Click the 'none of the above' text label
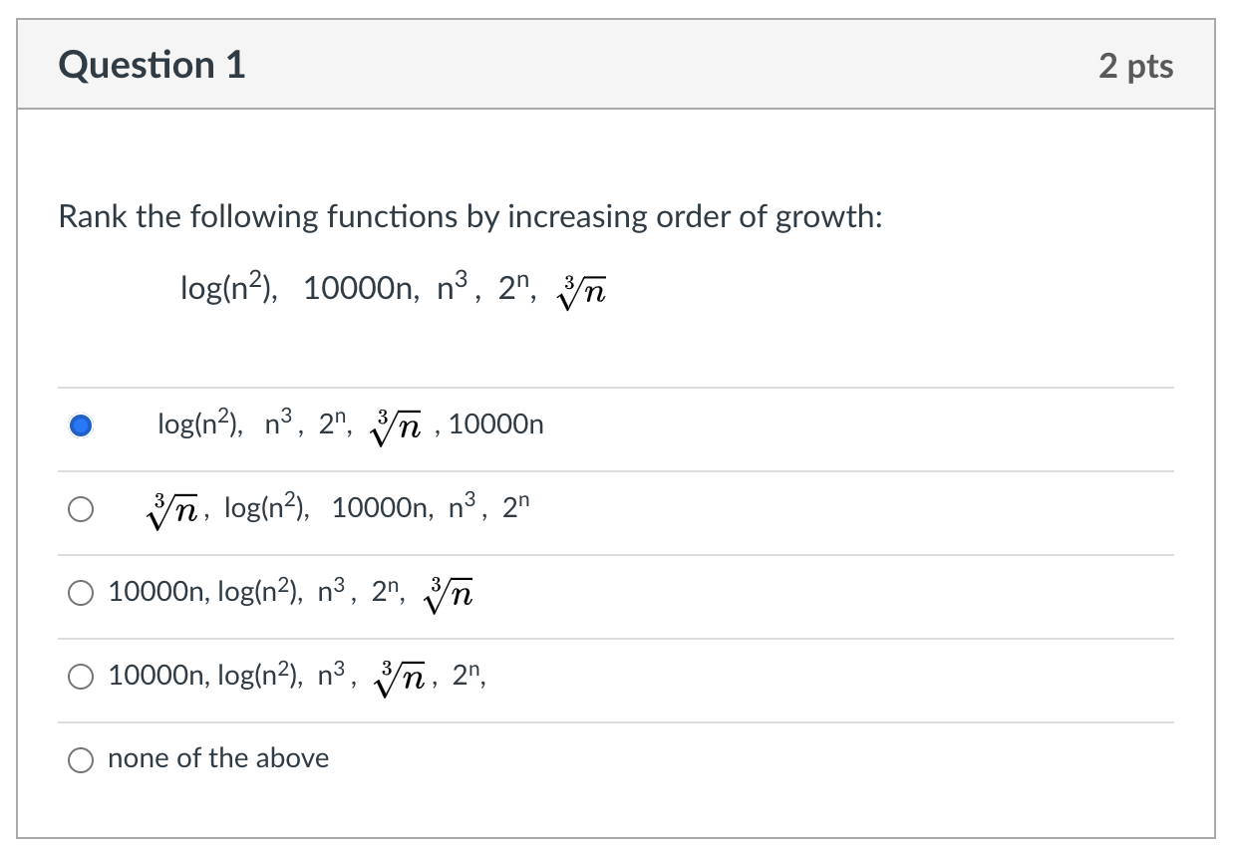1240x851 pixels. pos(218,759)
